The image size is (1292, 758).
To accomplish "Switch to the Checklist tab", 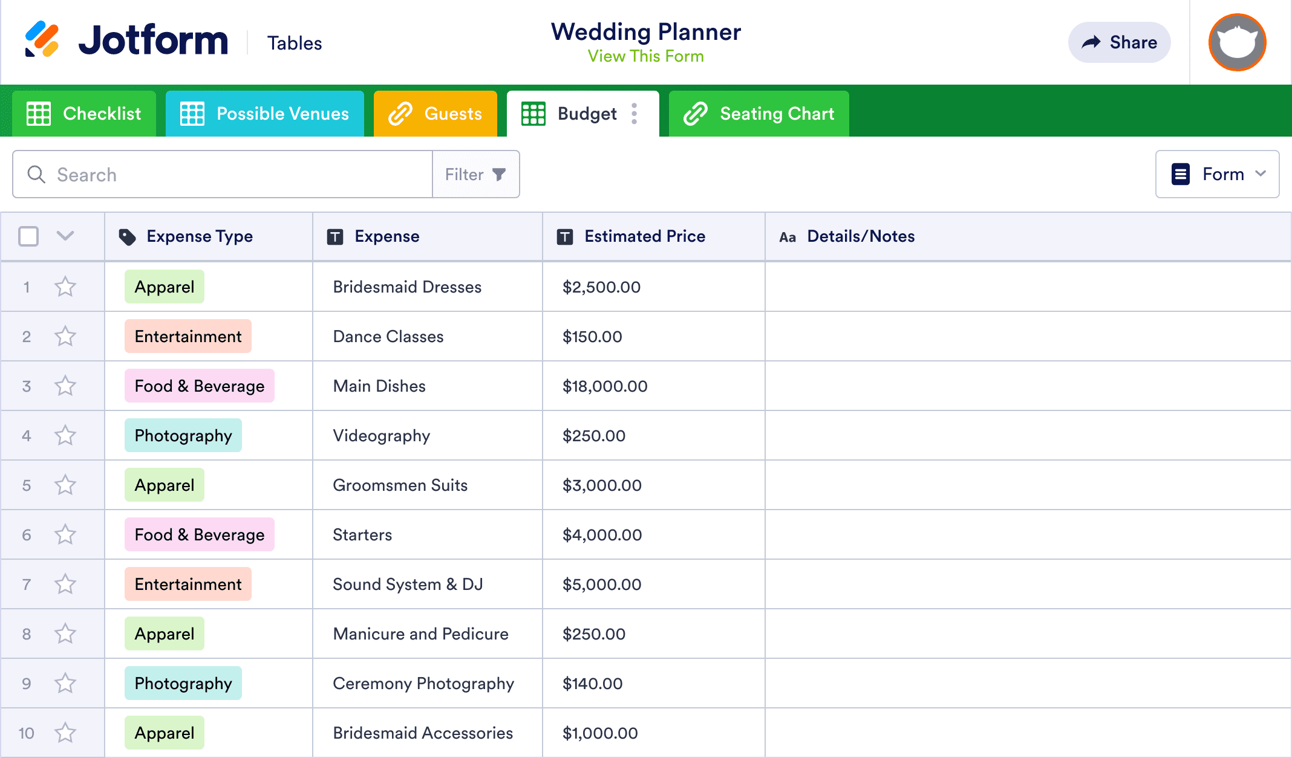I will [x=84, y=113].
